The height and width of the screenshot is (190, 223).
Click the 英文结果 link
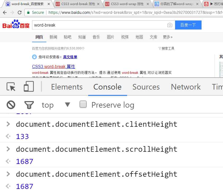coord(70,57)
